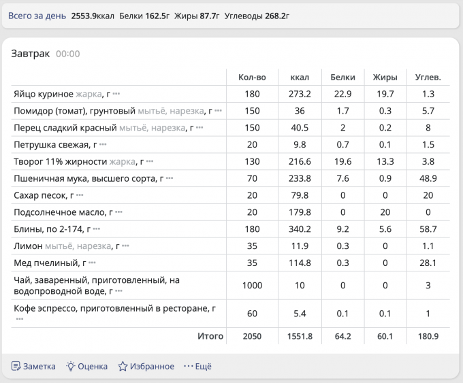Image resolution: width=463 pixels, height=383 pixels.
Task: Edit the breakfast time 00:00
Action: (x=67, y=54)
